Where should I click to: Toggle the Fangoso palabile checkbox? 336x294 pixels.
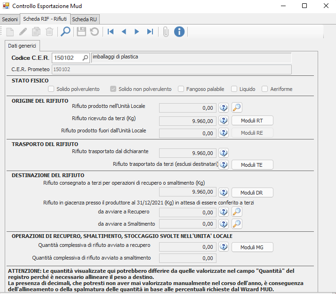pyautogui.click(x=181, y=89)
